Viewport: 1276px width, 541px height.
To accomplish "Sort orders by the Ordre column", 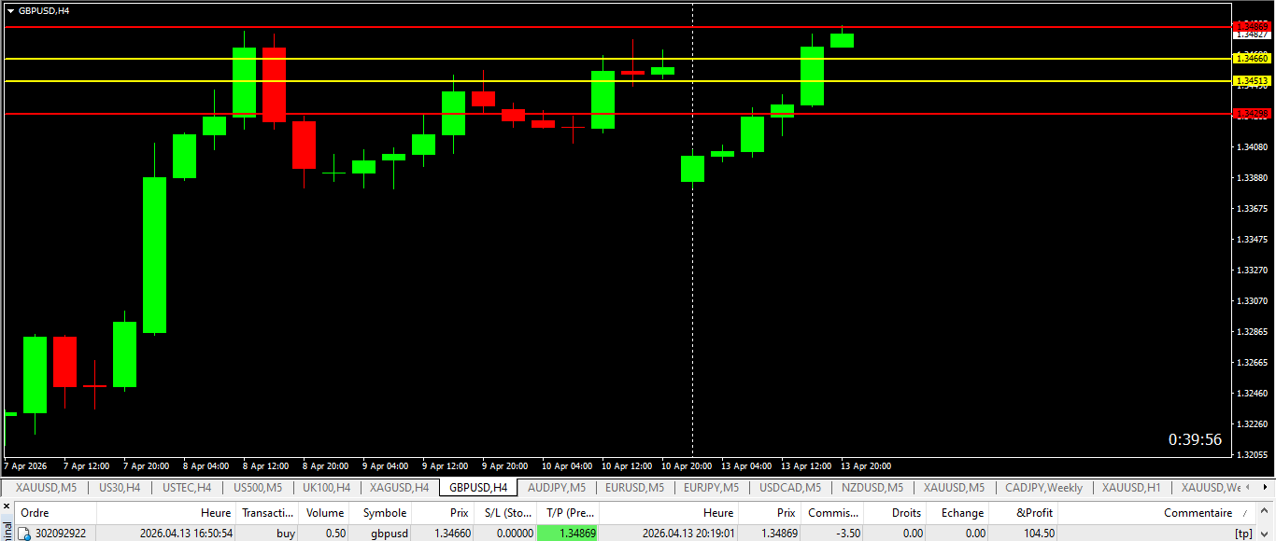I will click(55, 513).
